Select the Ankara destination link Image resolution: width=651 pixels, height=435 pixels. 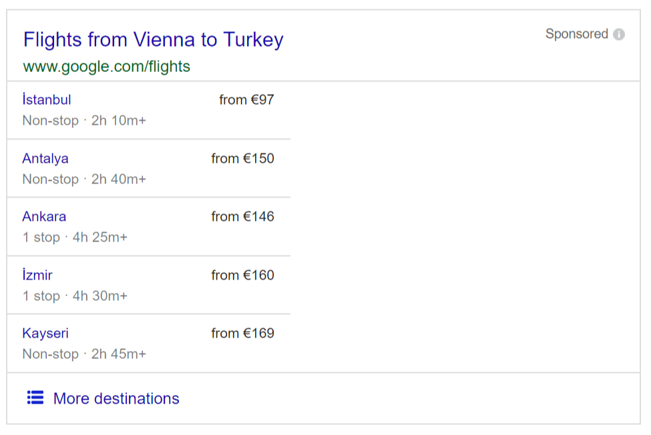(x=44, y=216)
